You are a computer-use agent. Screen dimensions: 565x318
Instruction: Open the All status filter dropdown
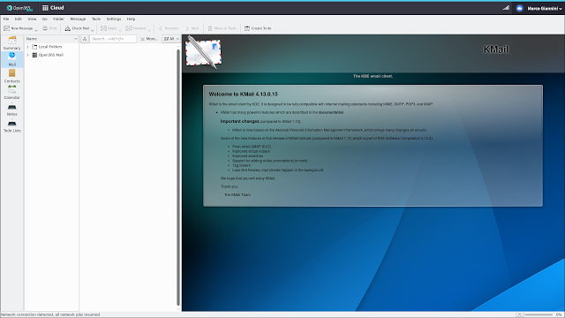(171, 39)
